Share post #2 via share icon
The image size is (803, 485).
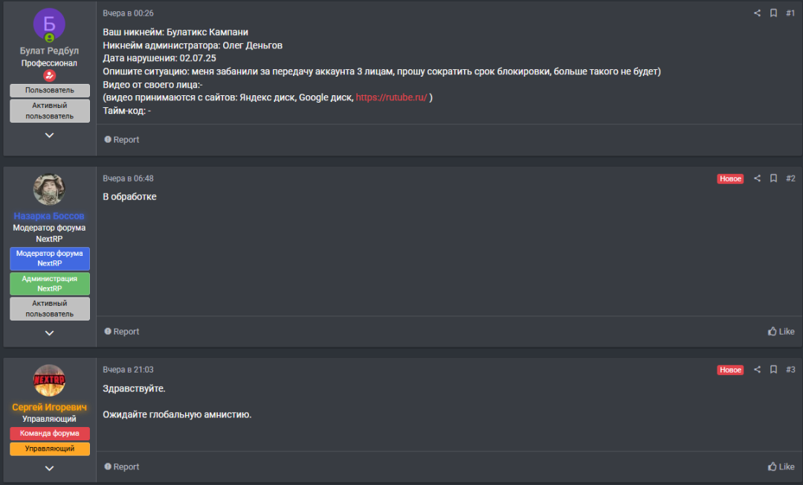click(x=757, y=179)
